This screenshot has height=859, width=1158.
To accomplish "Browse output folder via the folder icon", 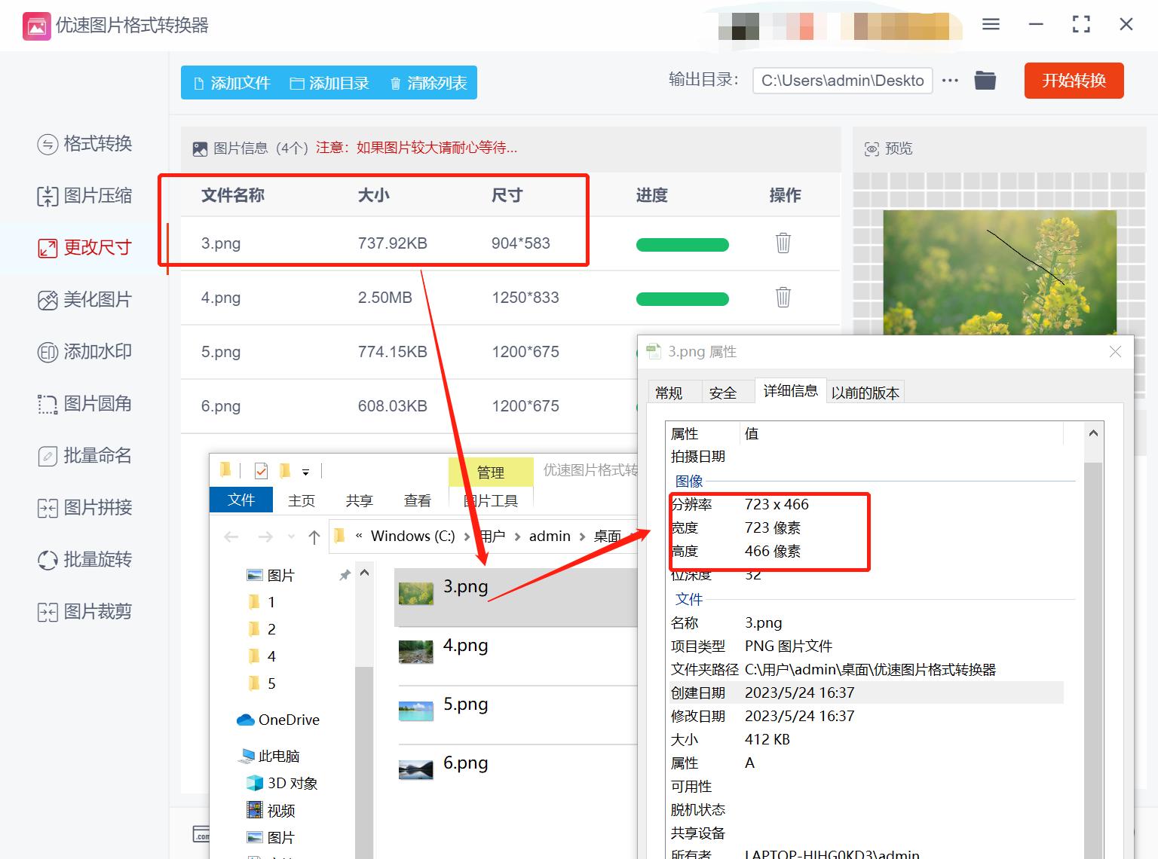I will click(x=985, y=80).
